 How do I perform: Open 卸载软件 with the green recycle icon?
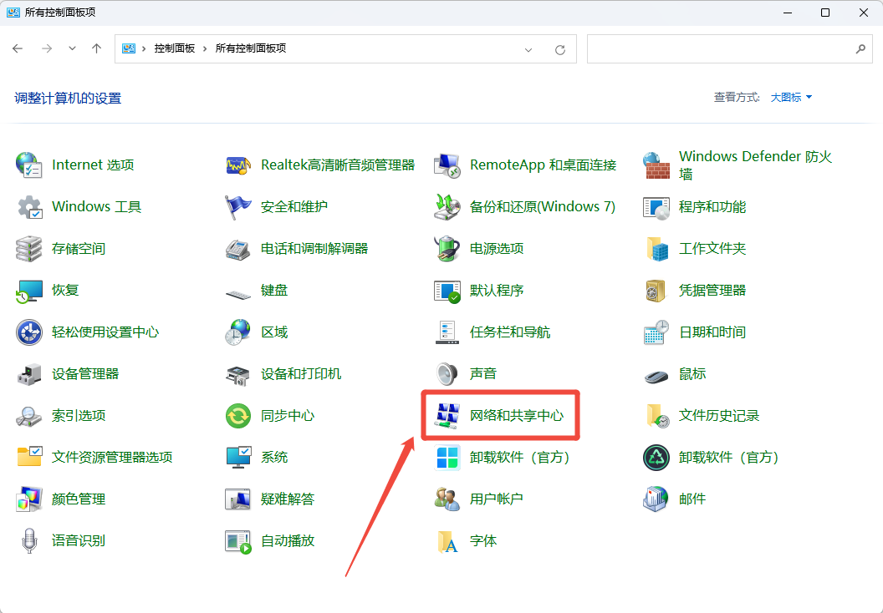[x=656, y=457]
